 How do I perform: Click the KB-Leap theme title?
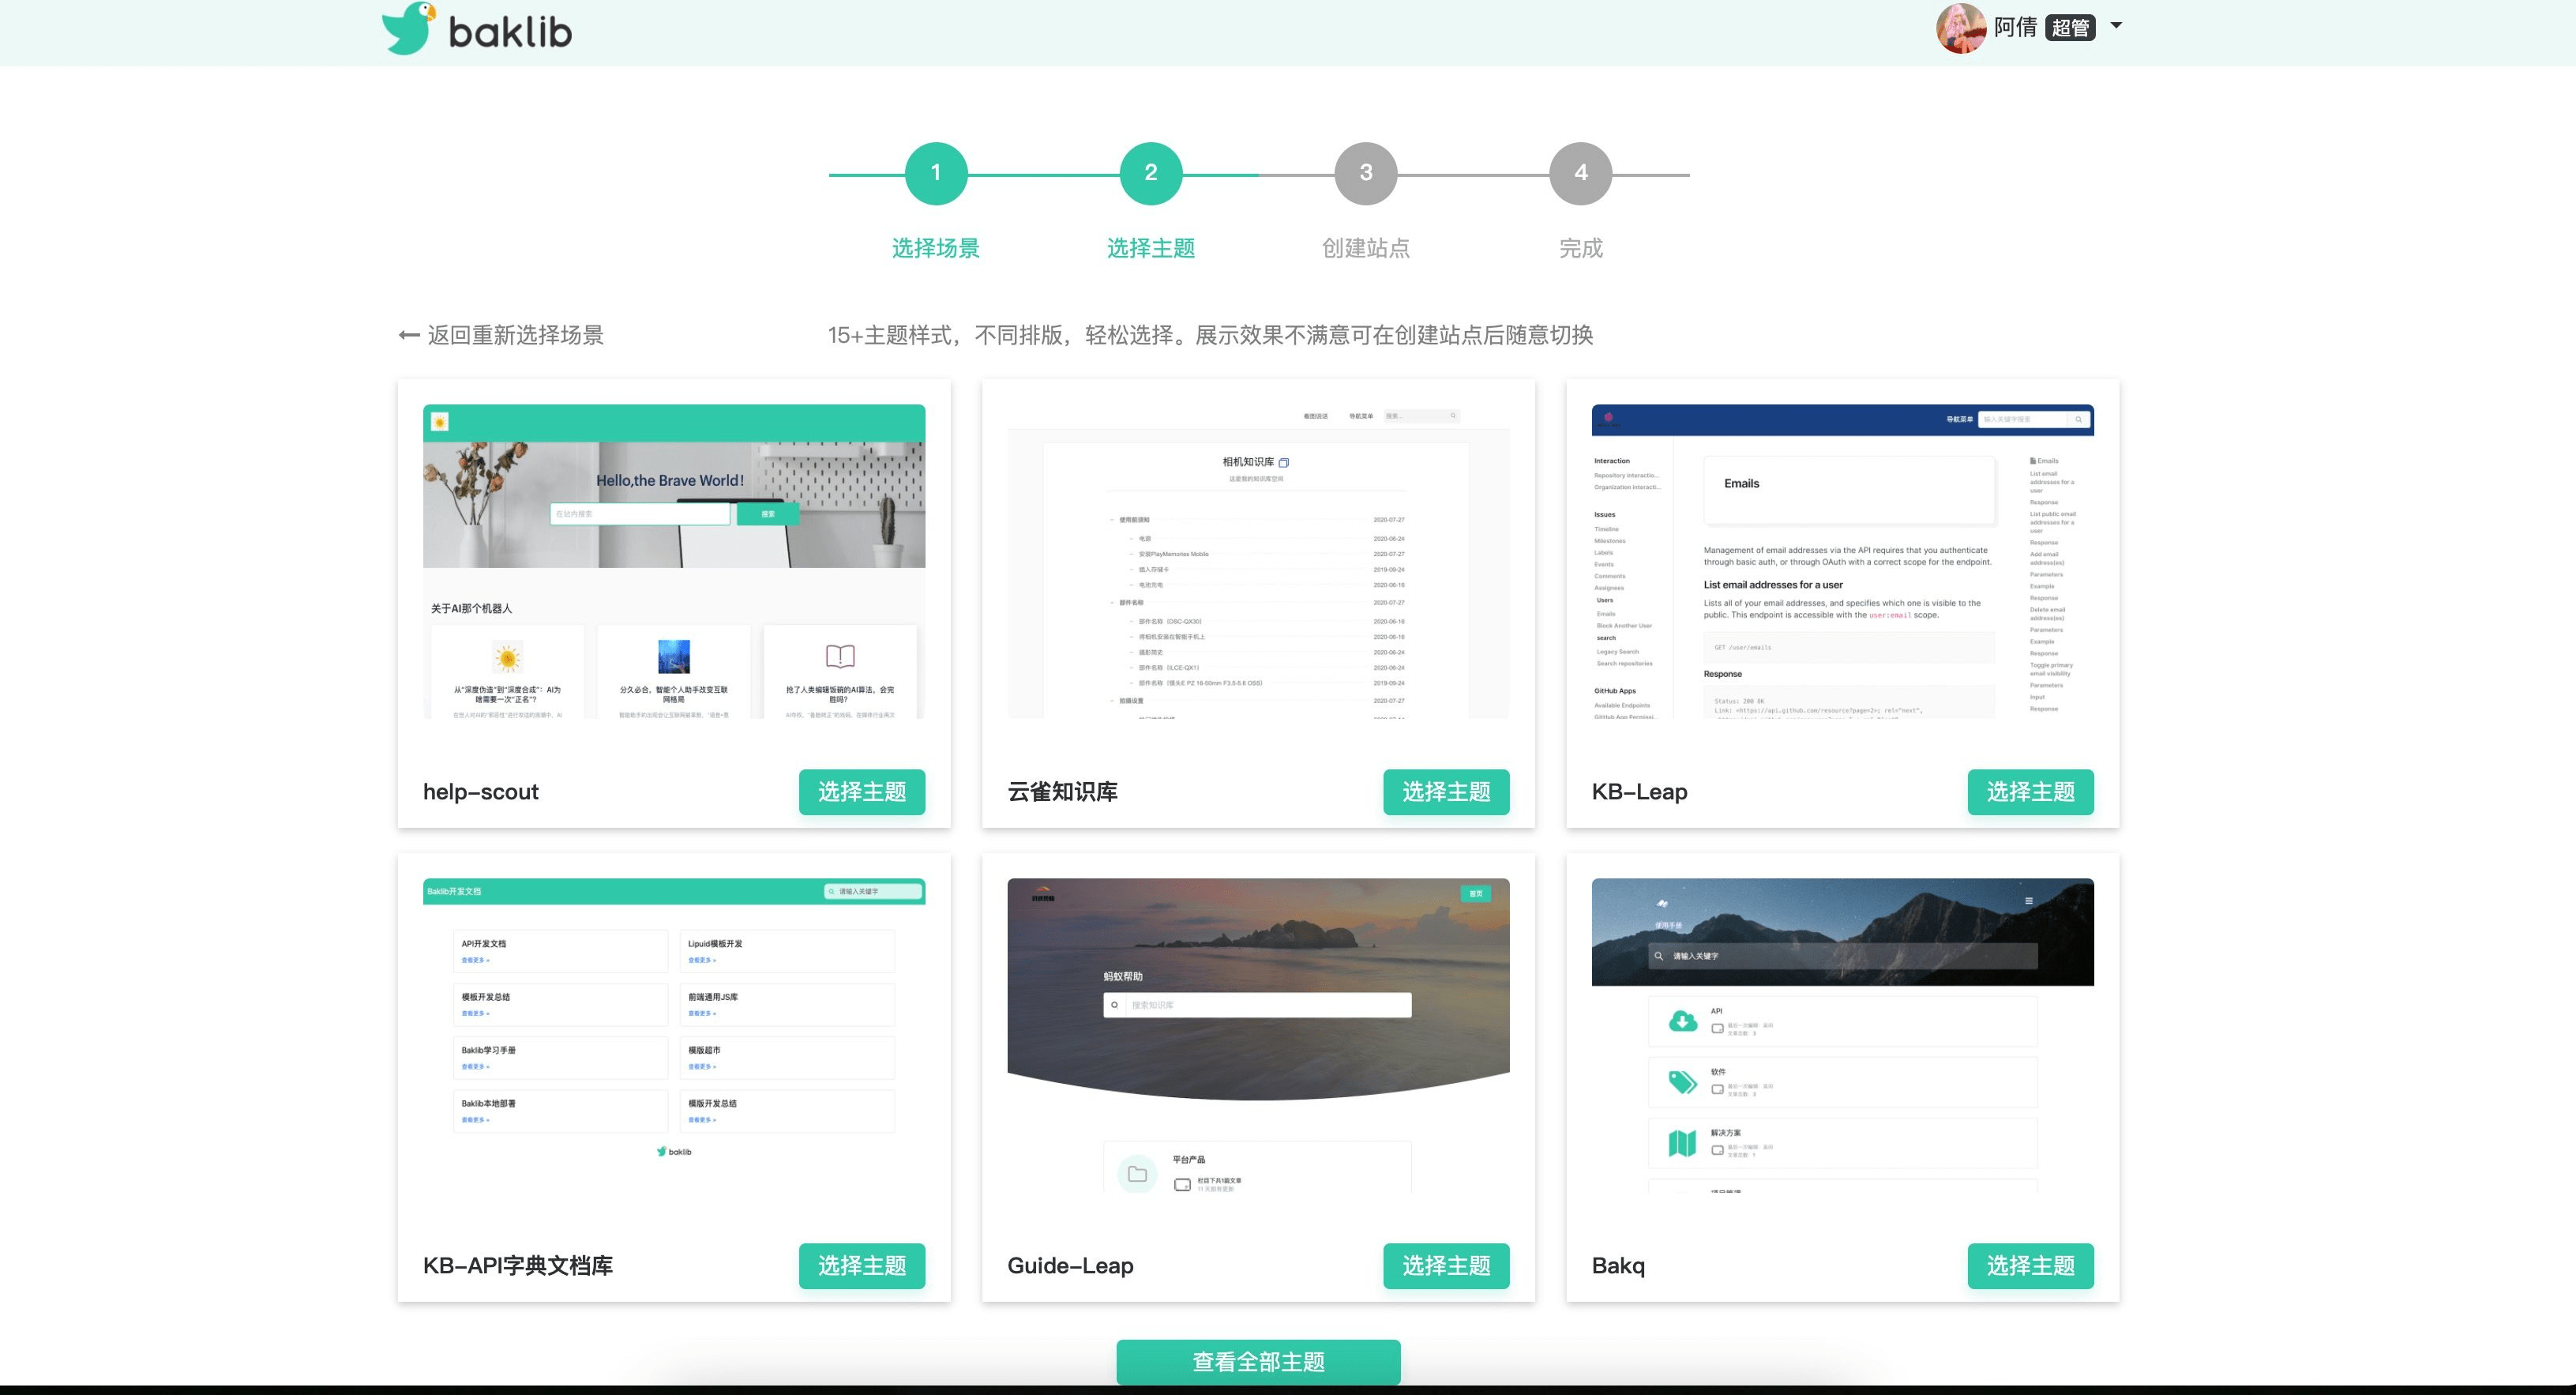(1639, 792)
